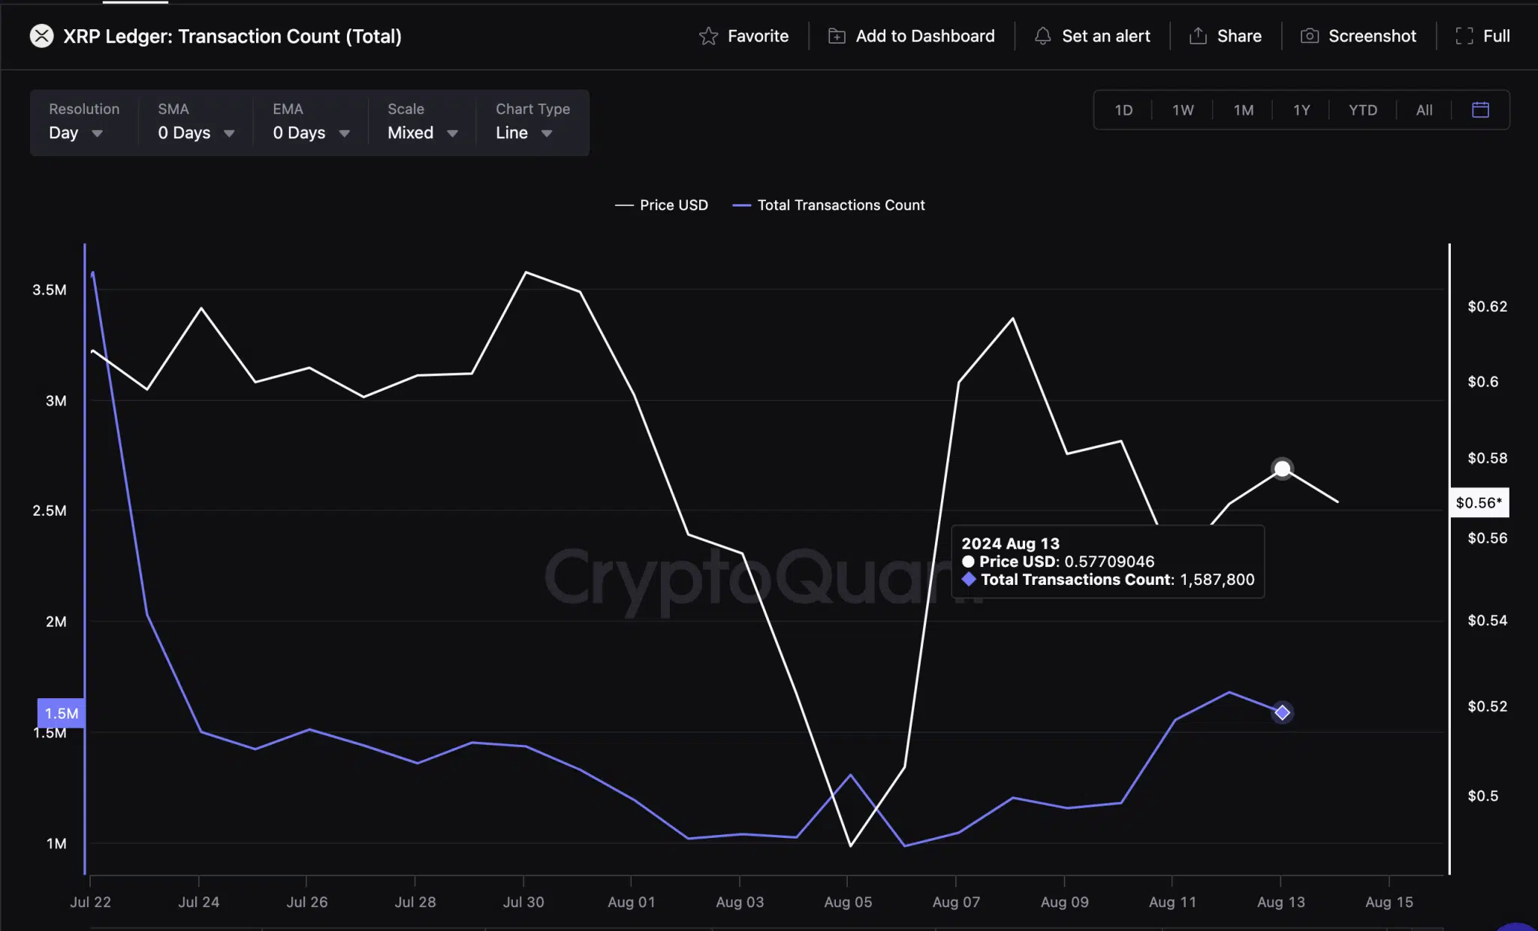Select the 1D resolution tab

coord(1123,109)
